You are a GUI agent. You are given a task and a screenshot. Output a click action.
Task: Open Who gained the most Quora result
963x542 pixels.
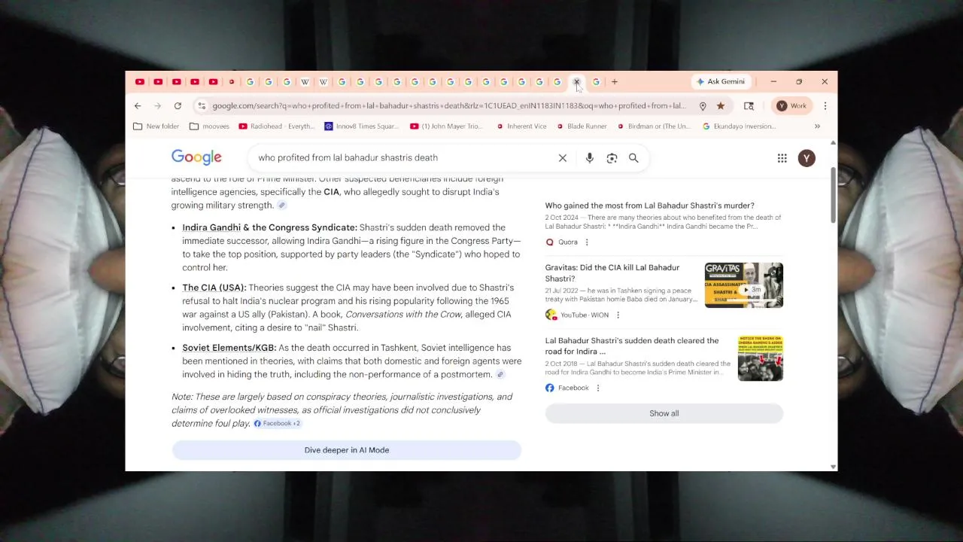click(x=649, y=206)
